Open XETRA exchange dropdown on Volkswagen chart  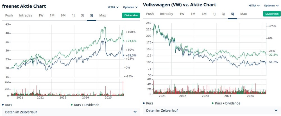pos(254,6)
